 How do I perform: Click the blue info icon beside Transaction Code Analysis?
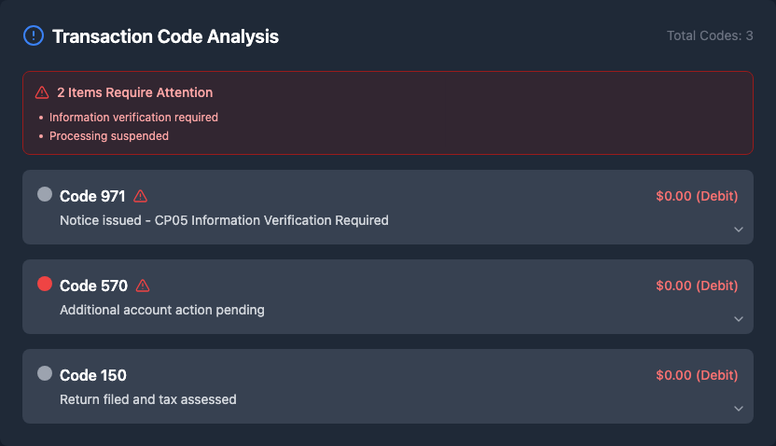click(34, 36)
